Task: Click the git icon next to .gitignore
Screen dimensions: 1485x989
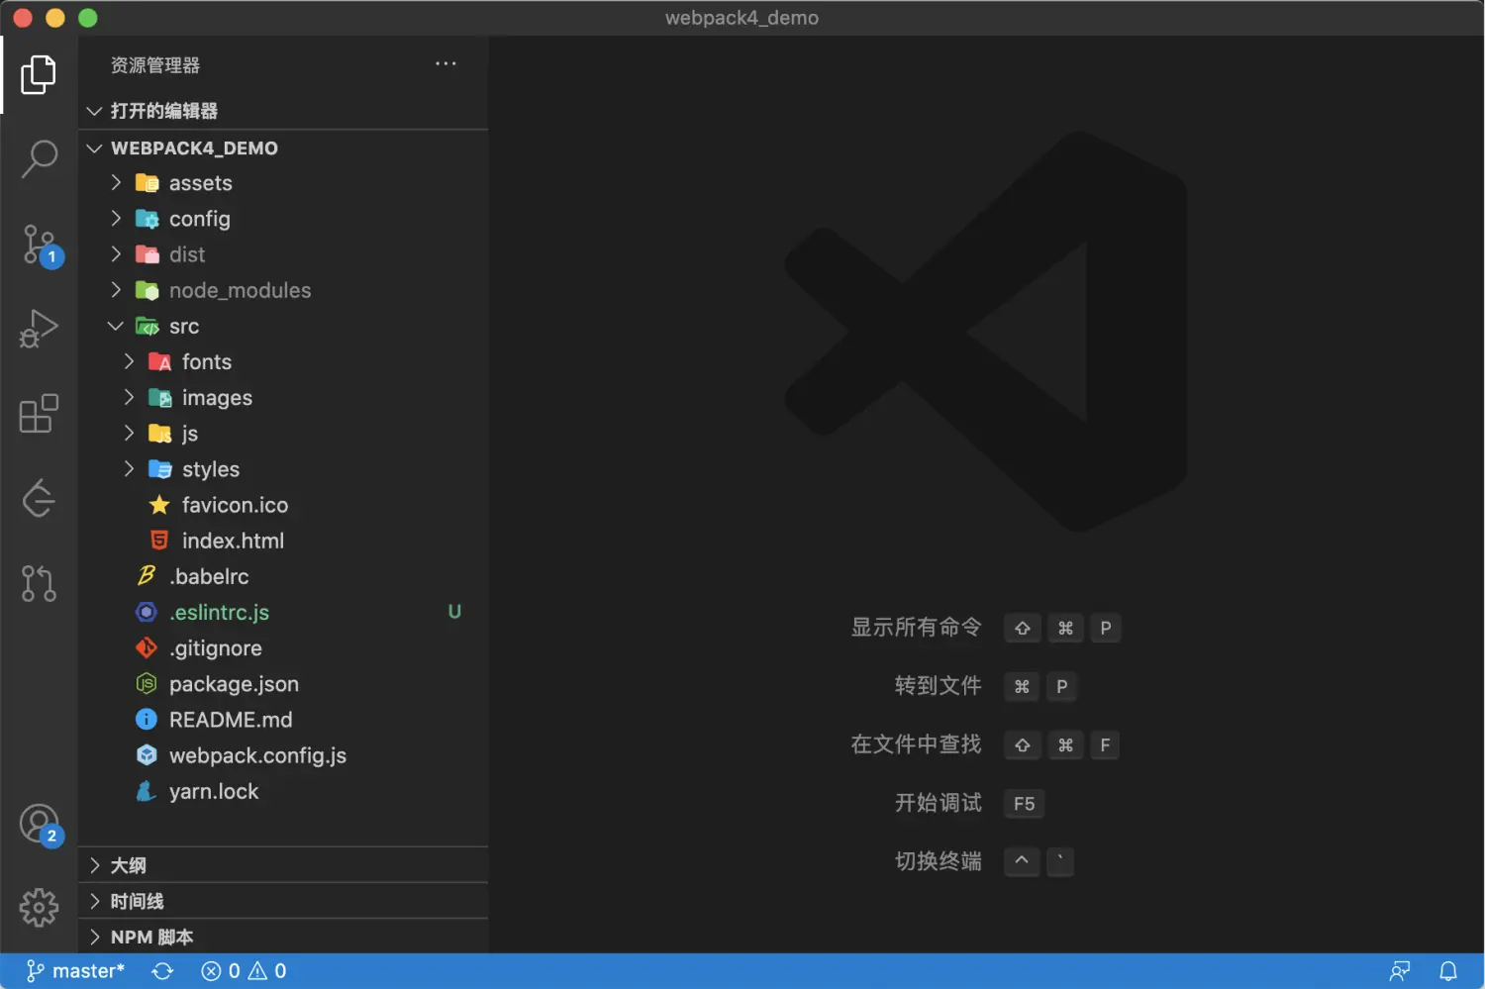Action: tap(147, 647)
